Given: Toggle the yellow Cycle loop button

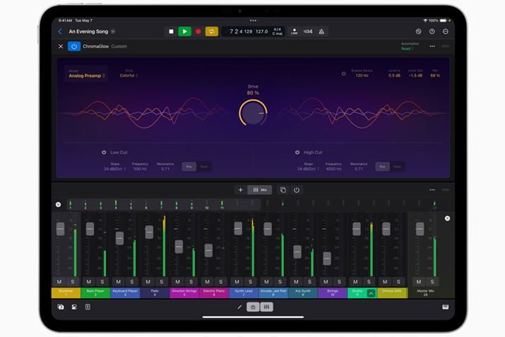Looking at the screenshot, I should (211, 32).
